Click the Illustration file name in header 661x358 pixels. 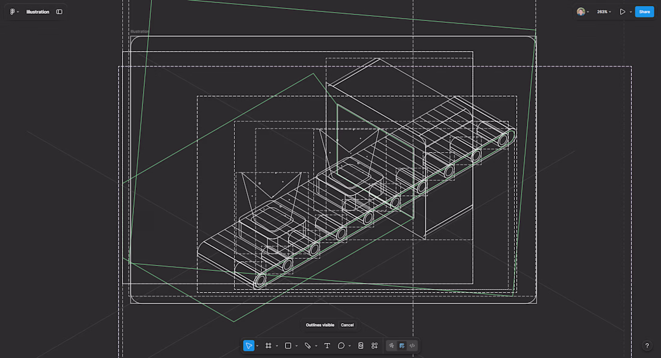37,12
